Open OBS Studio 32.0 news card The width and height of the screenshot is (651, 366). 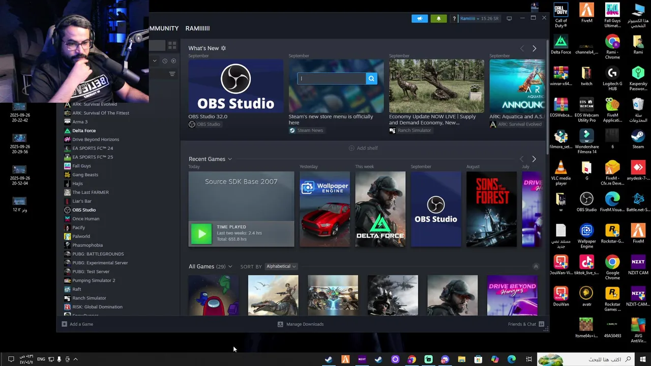[x=235, y=86]
